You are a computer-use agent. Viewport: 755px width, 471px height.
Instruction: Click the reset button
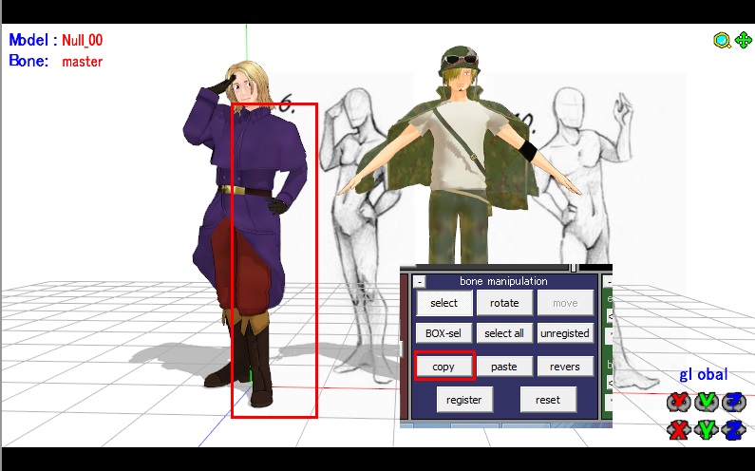pos(548,400)
